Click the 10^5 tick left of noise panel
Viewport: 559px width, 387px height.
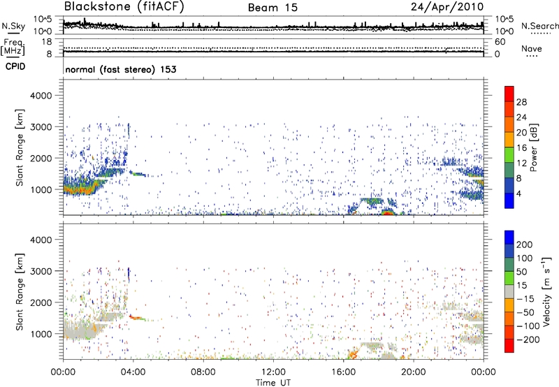coord(43,20)
